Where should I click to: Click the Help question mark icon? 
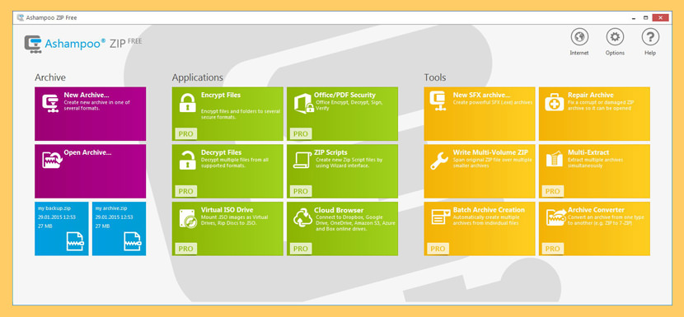click(650, 37)
